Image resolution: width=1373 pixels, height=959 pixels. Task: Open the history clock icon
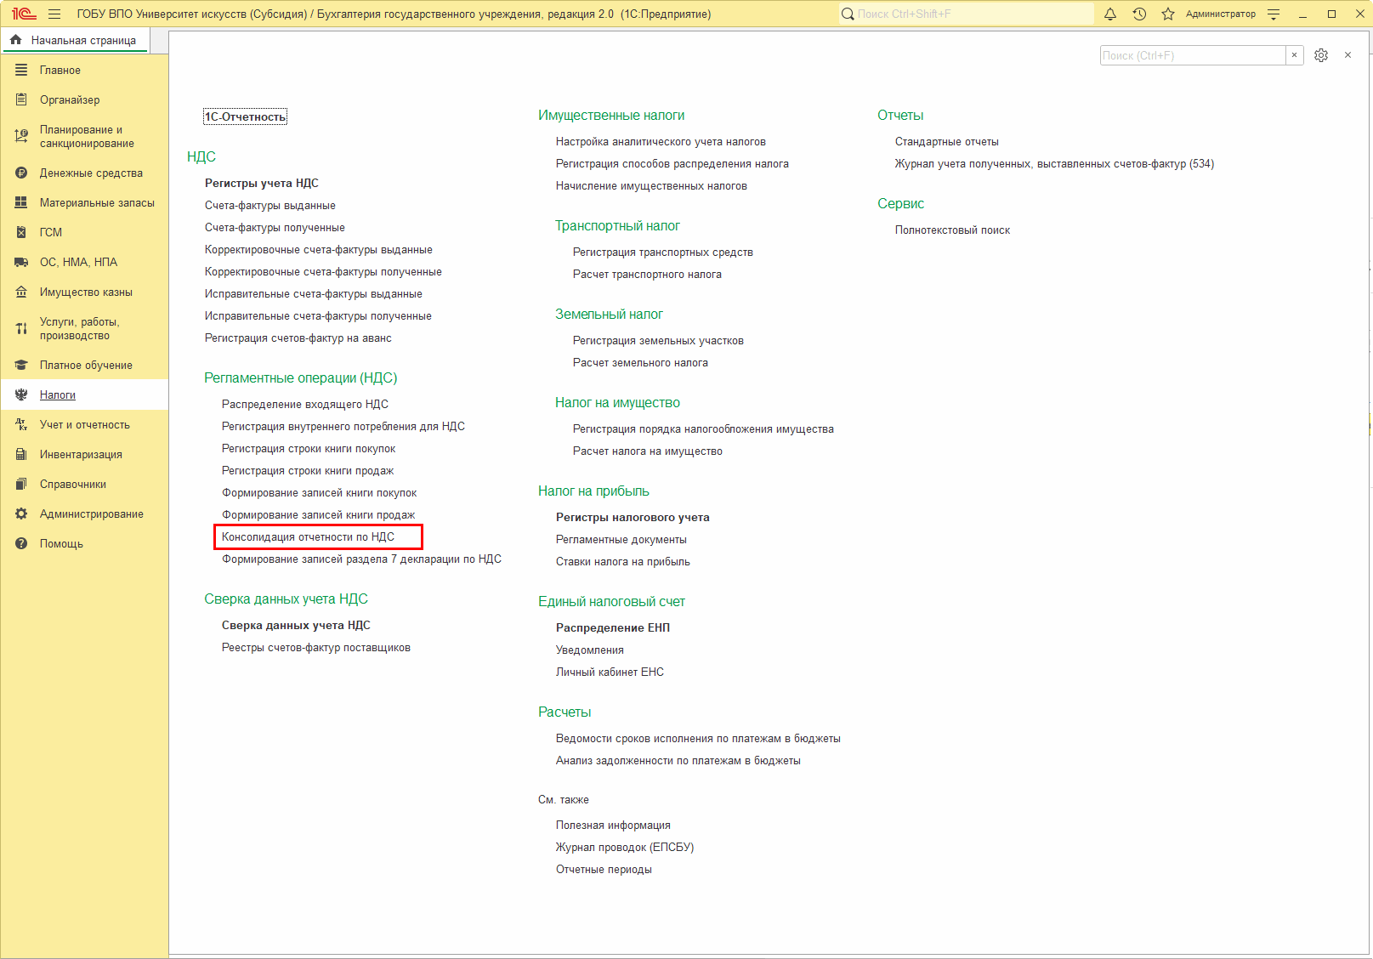point(1139,14)
